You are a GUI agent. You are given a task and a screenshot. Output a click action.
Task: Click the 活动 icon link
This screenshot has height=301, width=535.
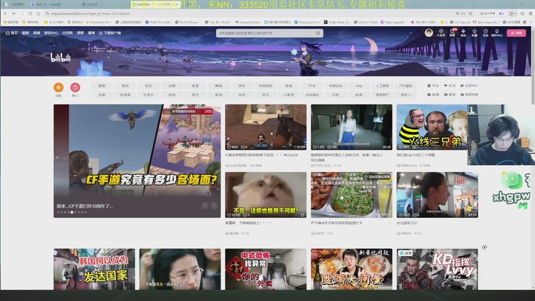(x=449, y=86)
